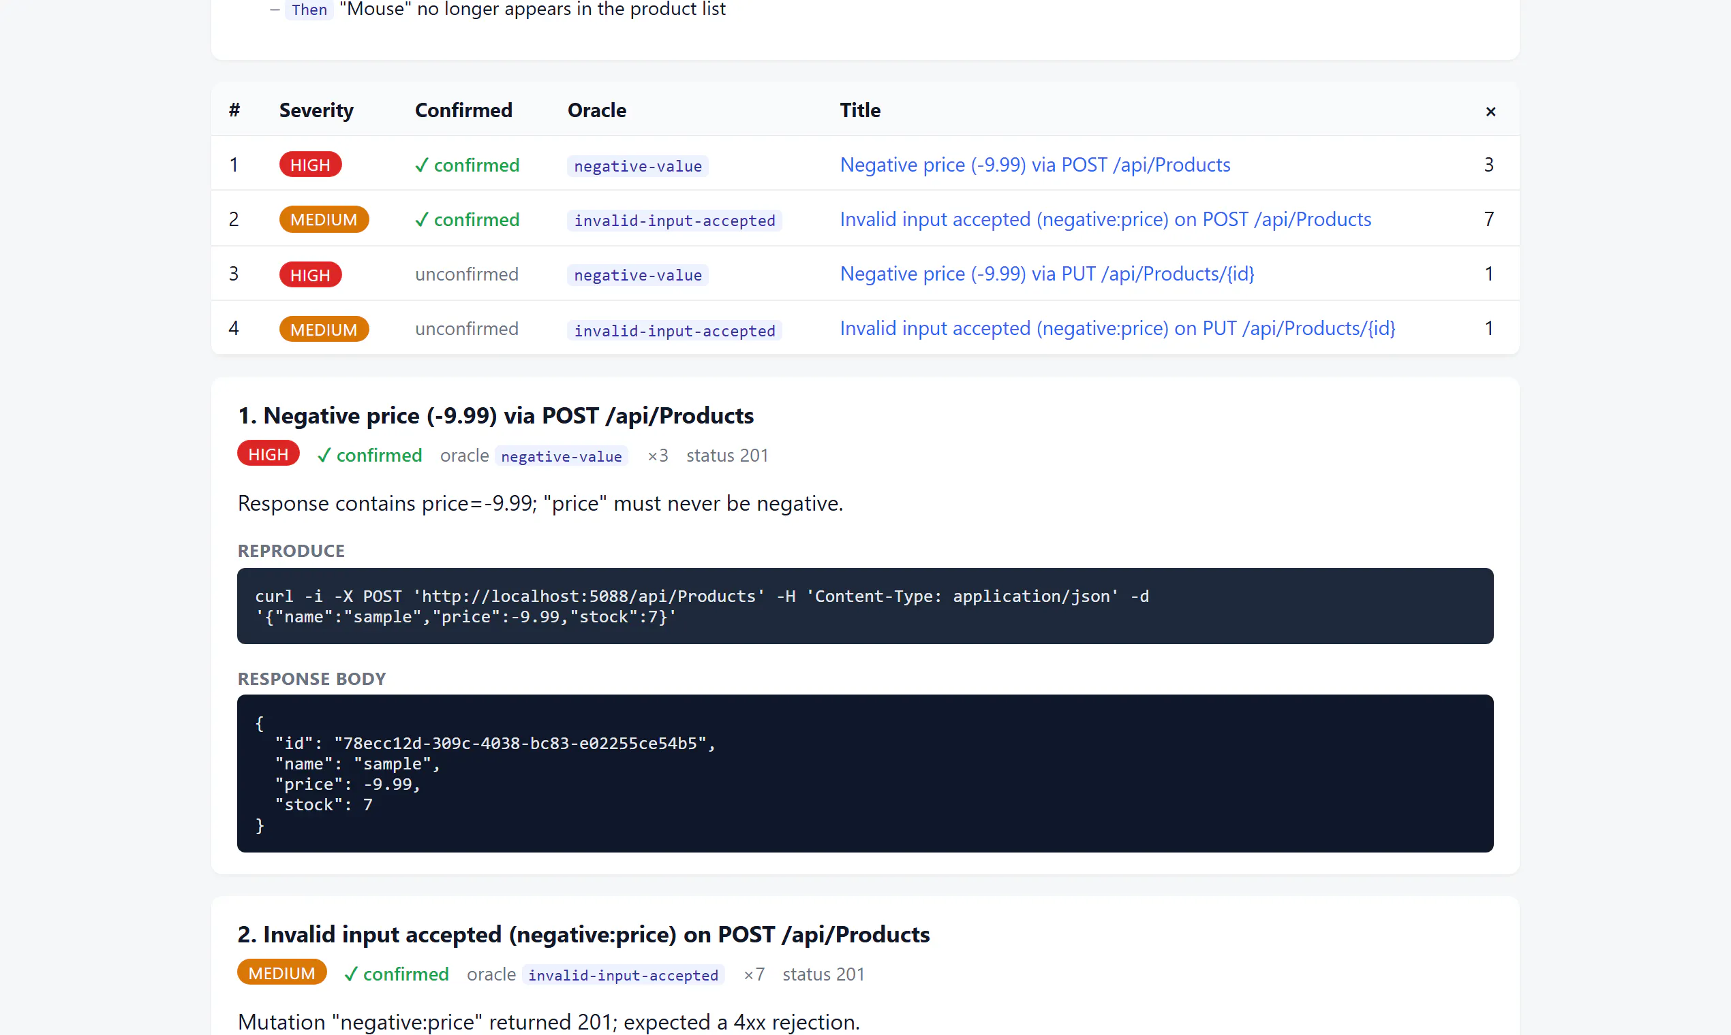Viewport: 1731px width, 1035px height.
Task: Click the "price": -9.99 line in response body
Action: (x=348, y=784)
